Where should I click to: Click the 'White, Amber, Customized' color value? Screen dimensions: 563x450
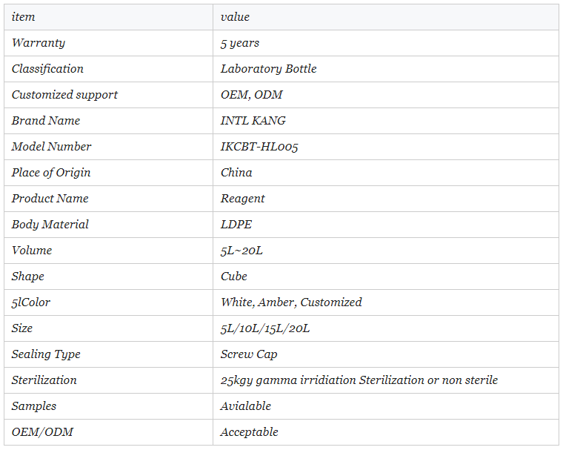point(291,302)
